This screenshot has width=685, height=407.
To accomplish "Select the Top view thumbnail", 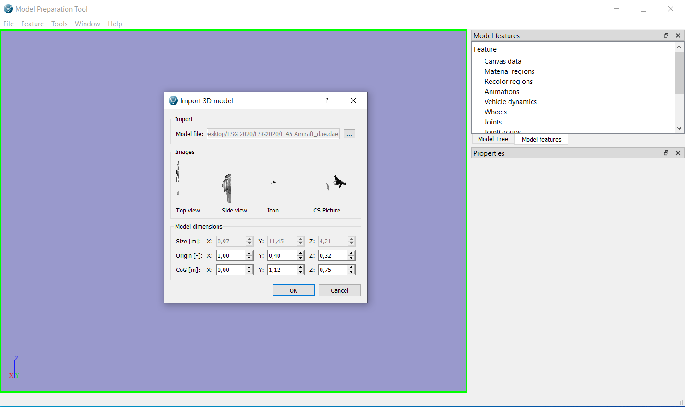I will pyautogui.click(x=178, y=178).
